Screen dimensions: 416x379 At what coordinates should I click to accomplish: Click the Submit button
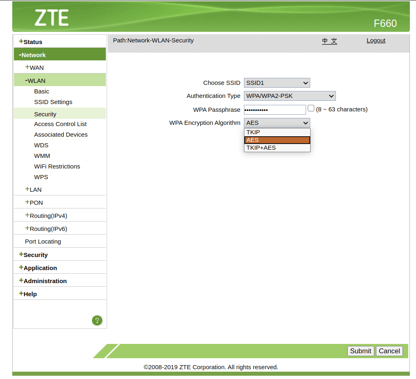pos(360,351)
